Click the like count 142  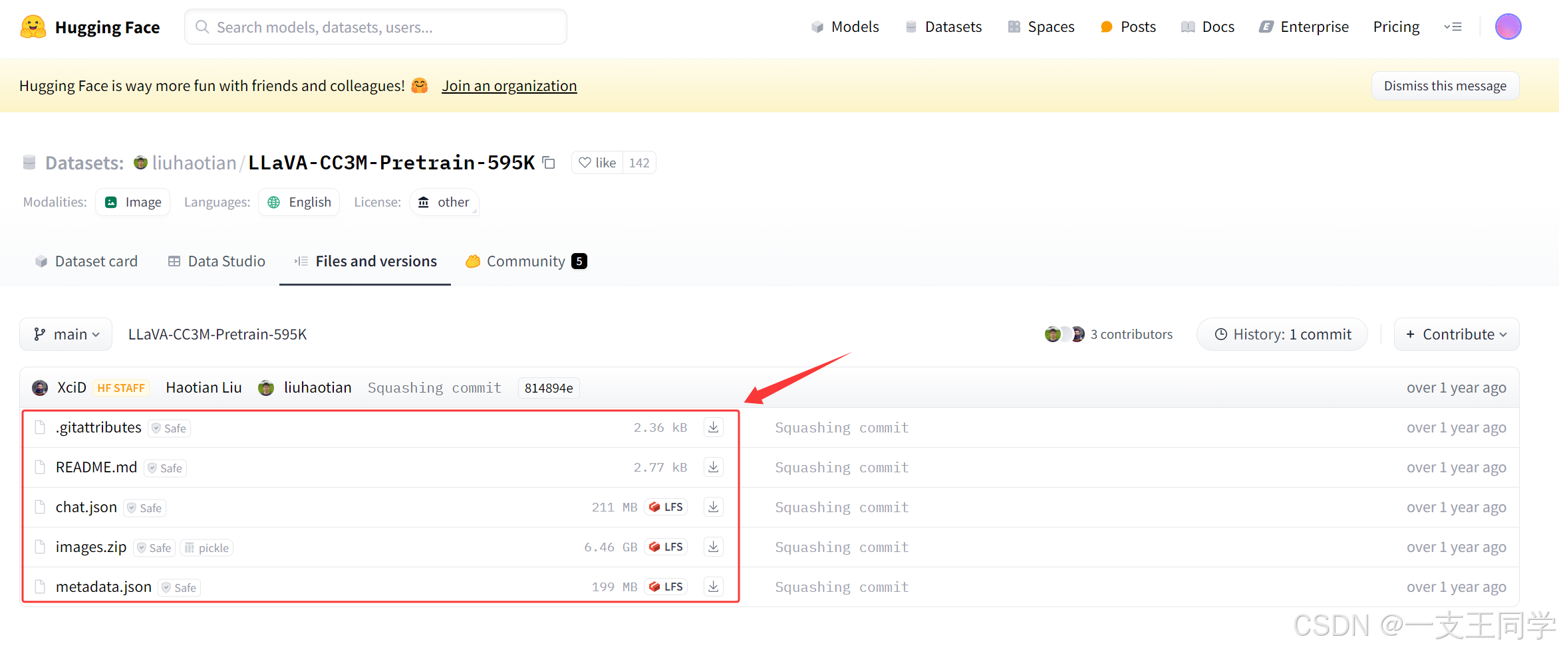click(x=639, y=163)
